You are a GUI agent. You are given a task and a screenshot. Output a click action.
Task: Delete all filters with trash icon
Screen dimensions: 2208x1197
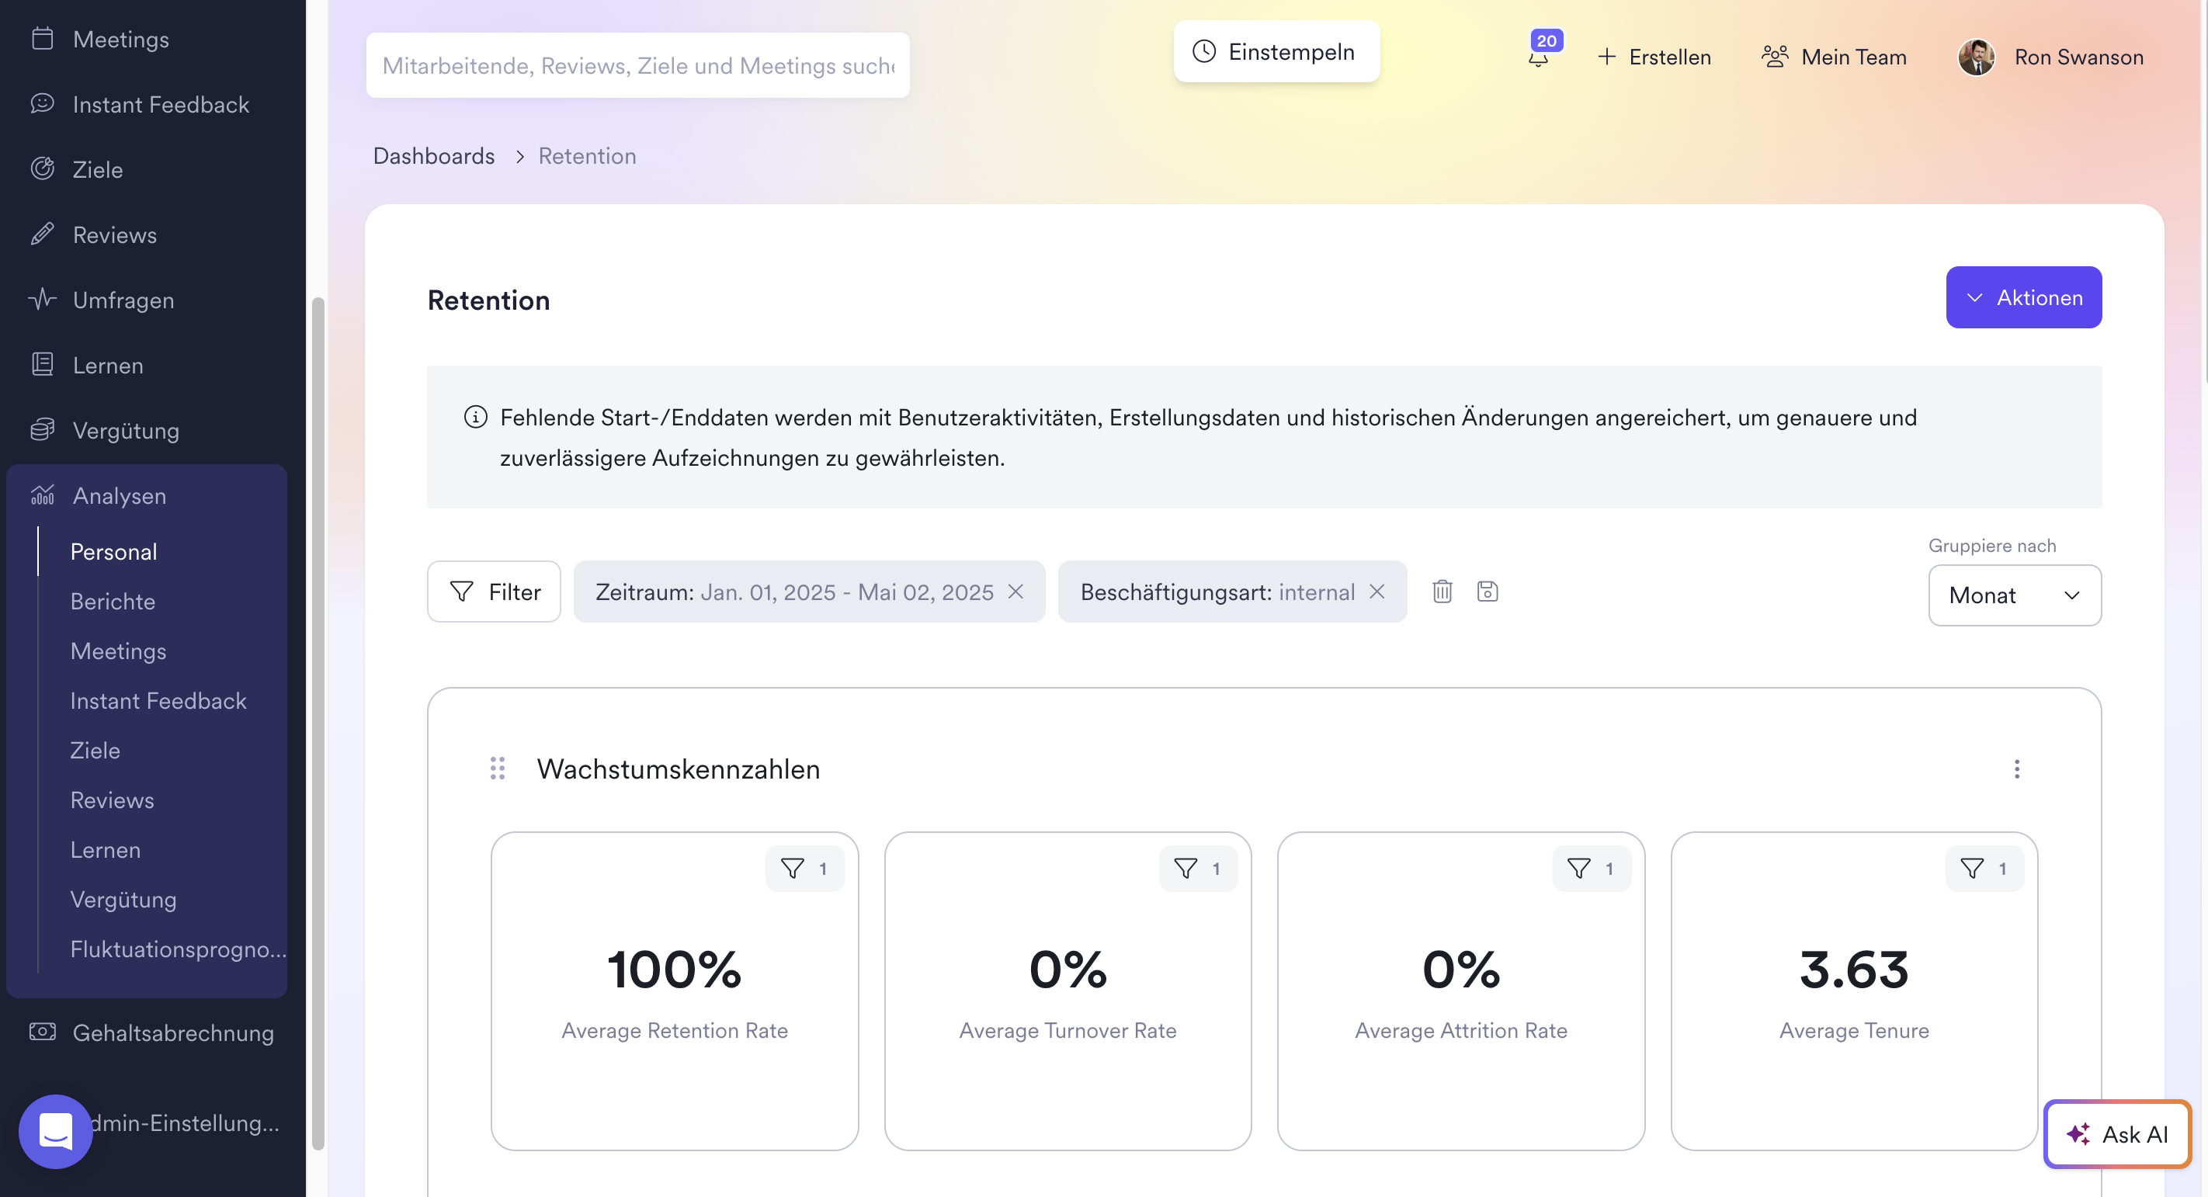click(x=1442, y=592)
